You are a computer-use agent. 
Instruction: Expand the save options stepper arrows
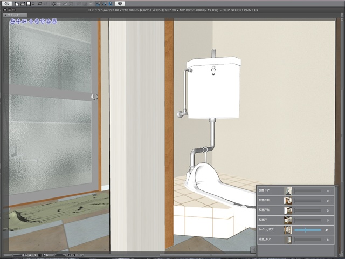coord(33,4)
